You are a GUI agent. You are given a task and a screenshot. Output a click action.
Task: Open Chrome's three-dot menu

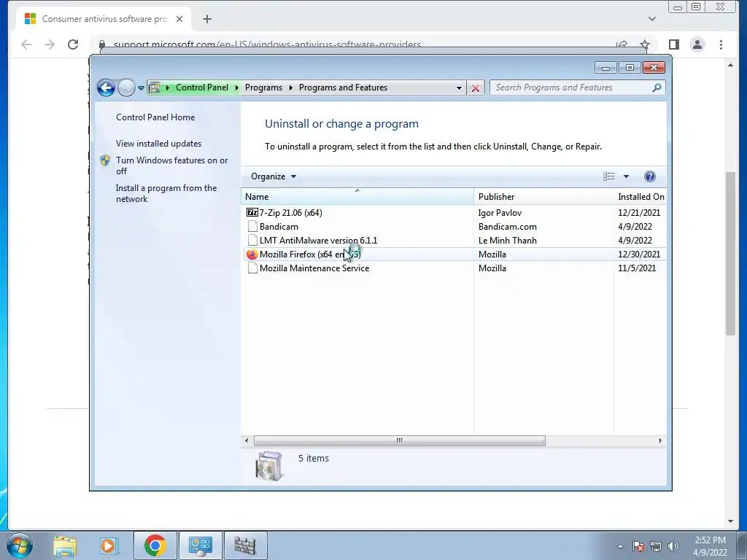721,44
